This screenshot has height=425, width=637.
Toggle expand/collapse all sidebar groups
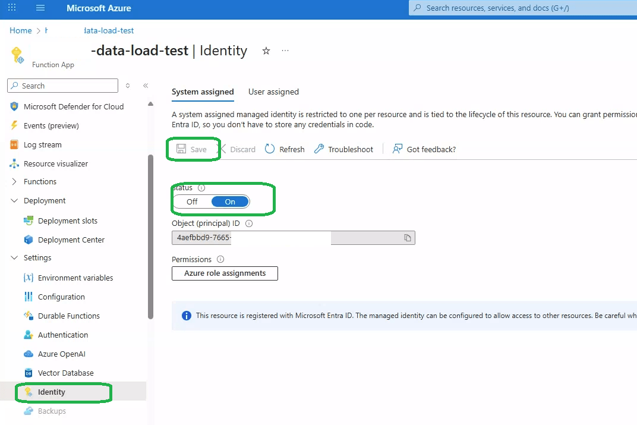pyautogui.click(x=128, y=86)
